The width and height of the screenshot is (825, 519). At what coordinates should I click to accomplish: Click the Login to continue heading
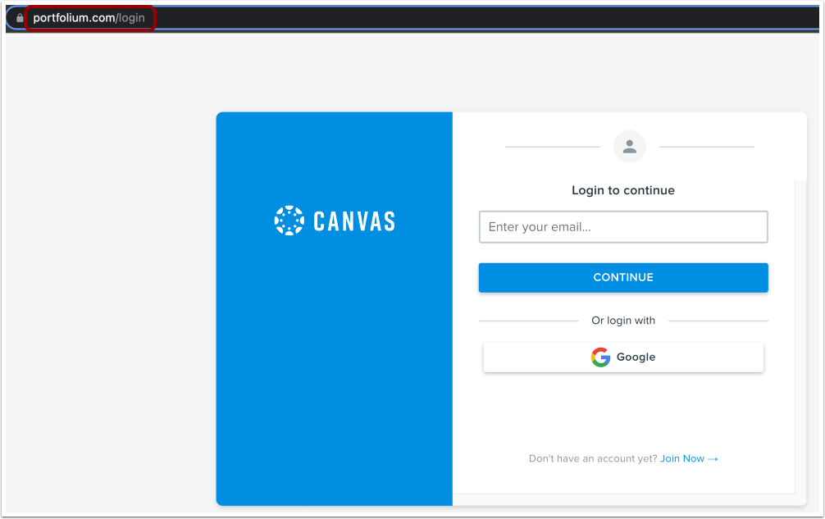623,190
